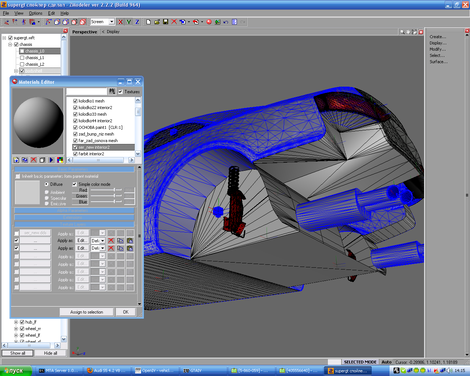Uncheck the Textures checkbox
Screen dimensions: 470x376
coord(120,92)
